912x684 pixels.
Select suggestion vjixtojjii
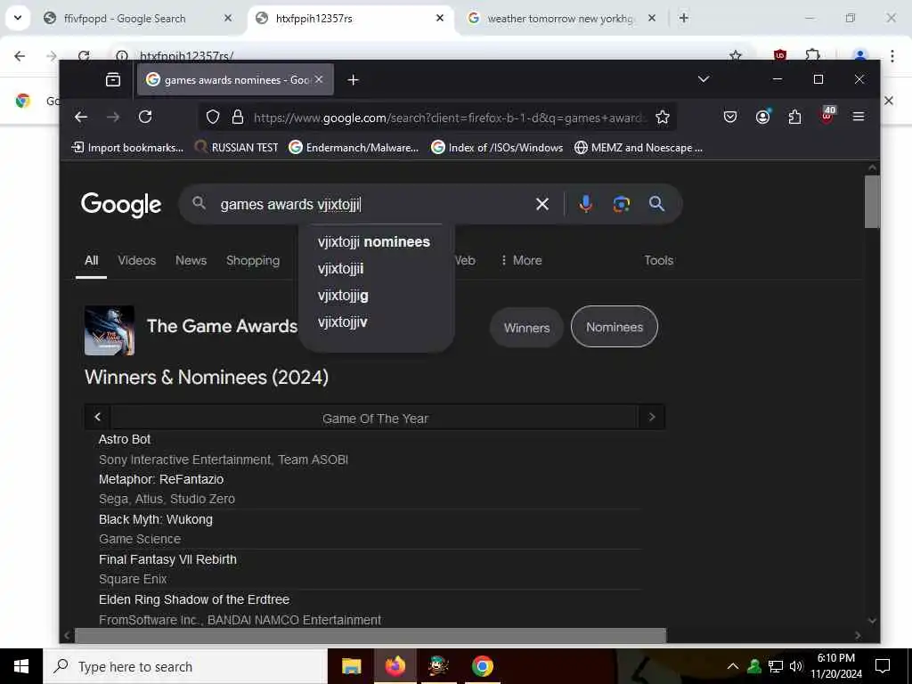(341, 268)
